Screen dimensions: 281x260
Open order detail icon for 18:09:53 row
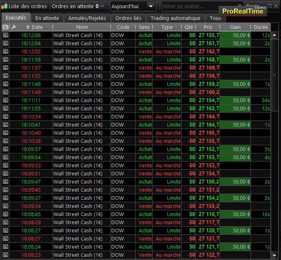pyautogui.click(x=6, y=165)
